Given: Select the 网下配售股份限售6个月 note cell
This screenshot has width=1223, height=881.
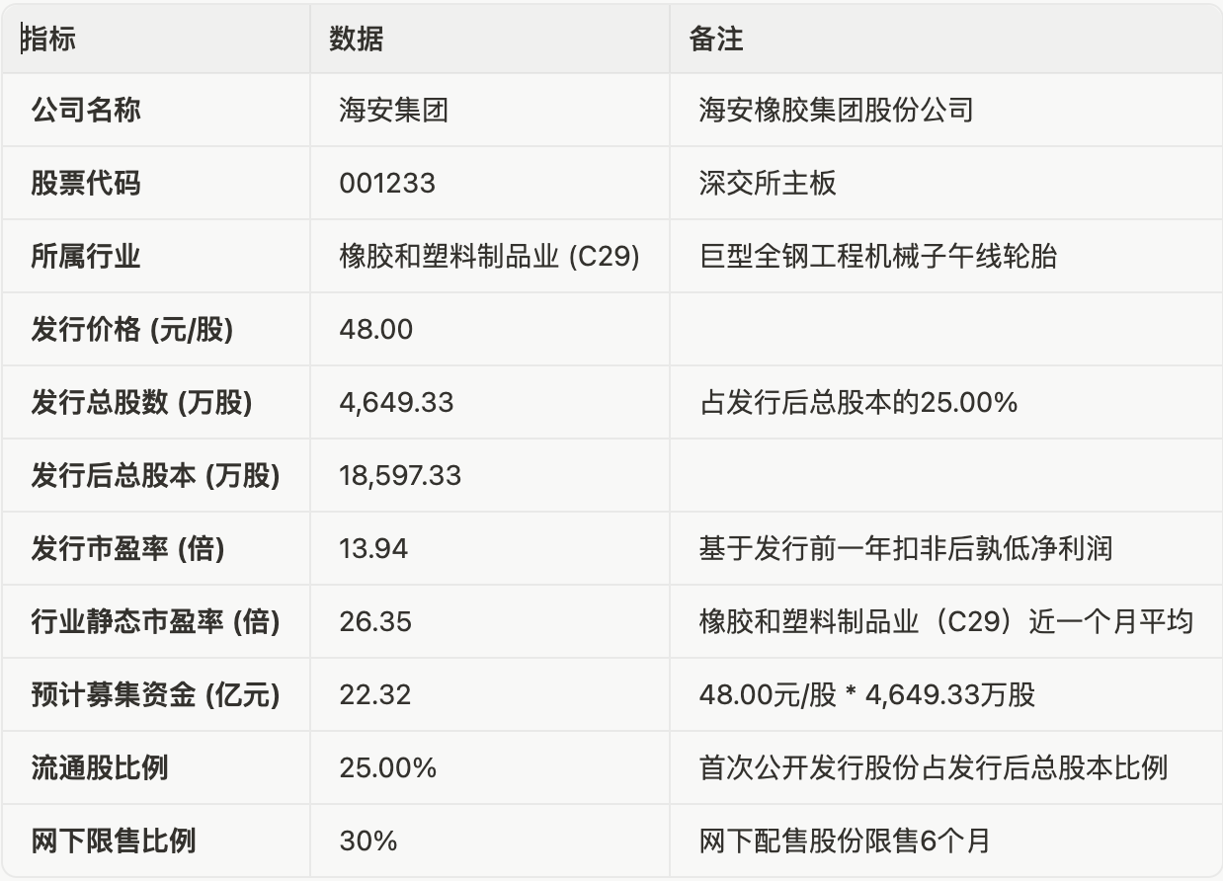Looking at the screenshot, I should click(x=844, y=841).
